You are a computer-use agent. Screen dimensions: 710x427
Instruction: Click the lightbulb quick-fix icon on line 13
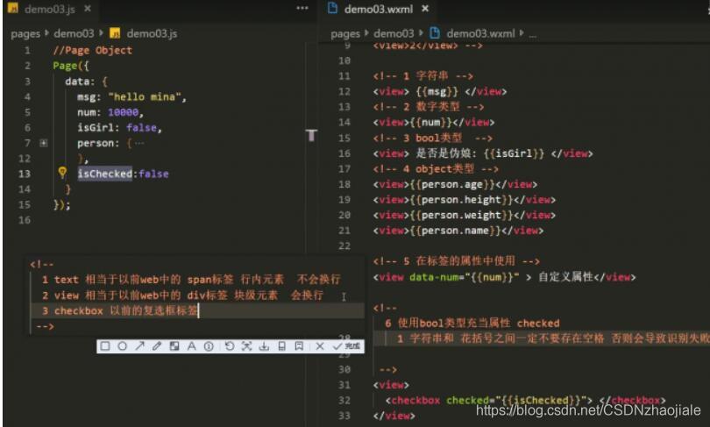coord(62,173)
